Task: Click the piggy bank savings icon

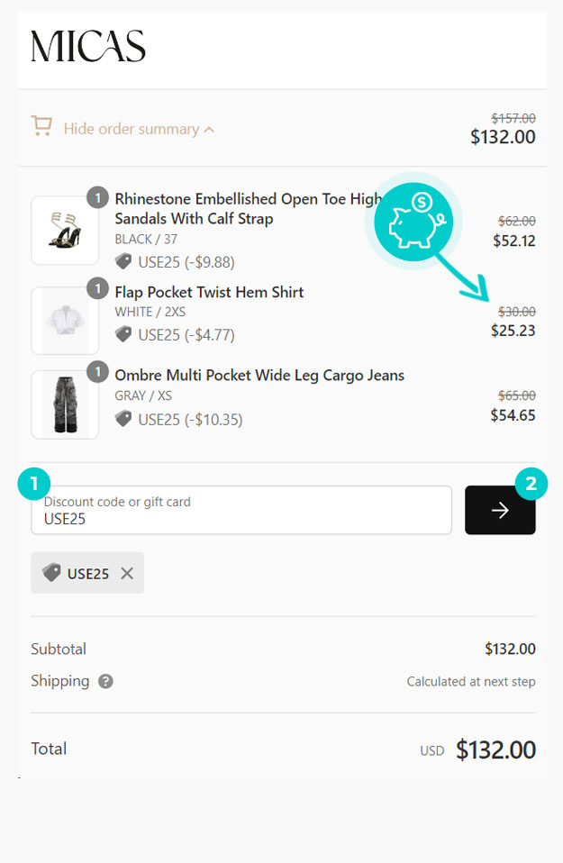Action: (413, 220)
